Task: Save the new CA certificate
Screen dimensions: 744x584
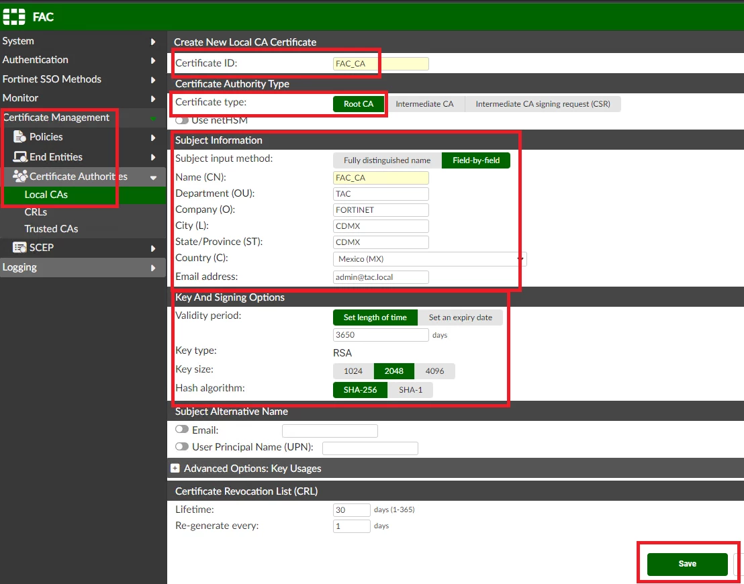Action: coord(687,564)
